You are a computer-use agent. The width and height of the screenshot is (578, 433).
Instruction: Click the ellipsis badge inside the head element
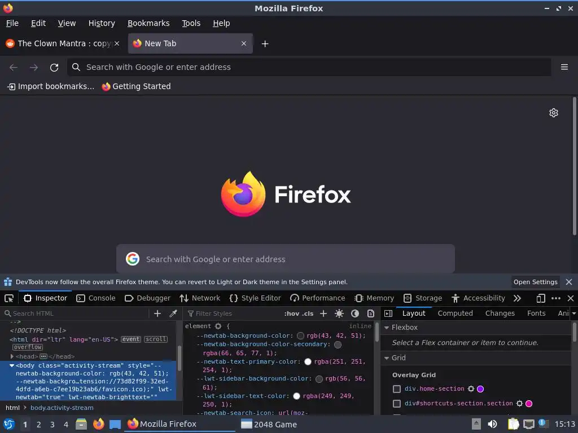43,356
